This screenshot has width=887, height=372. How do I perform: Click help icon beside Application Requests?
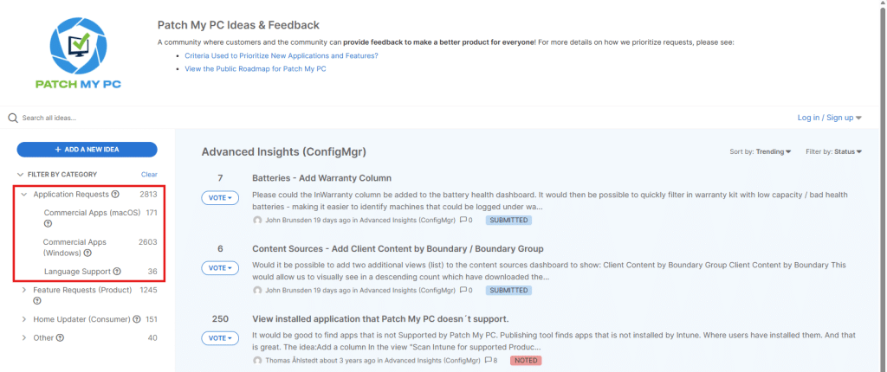(x=116, y=195)
